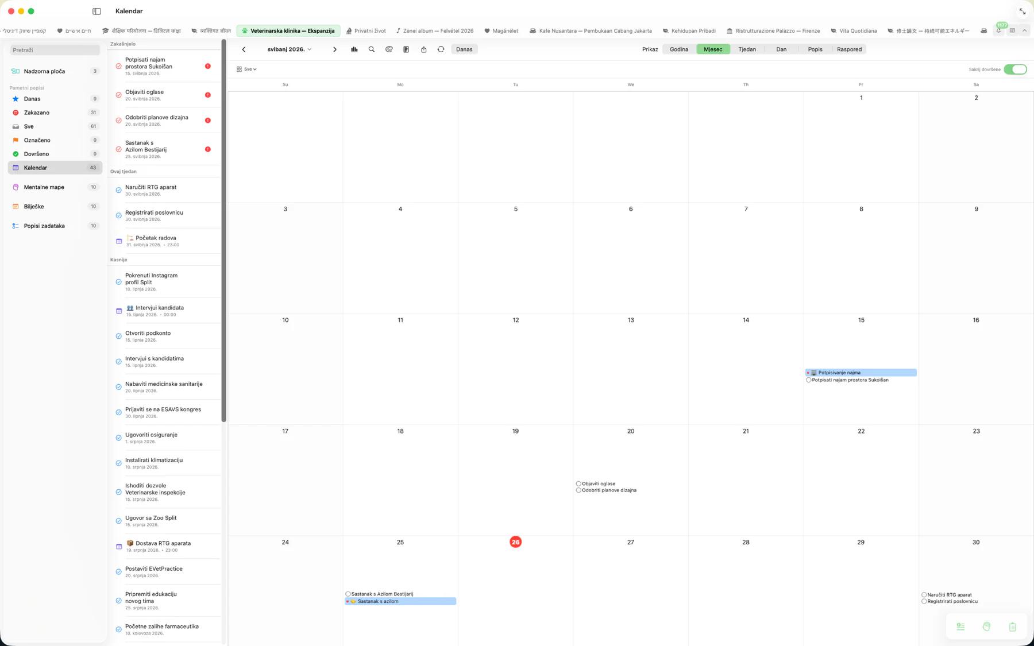1034x646 pixels.
Task: Open svibanj 2026. month dropdown
Action: (x=290, y=49)
